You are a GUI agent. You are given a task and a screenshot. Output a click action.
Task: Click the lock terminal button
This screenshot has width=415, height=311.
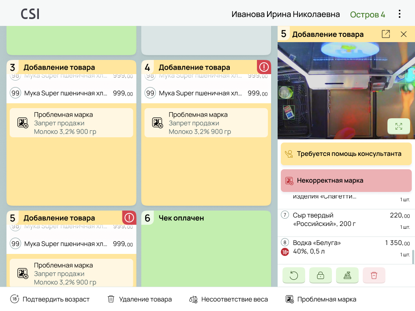click(321, 275)
